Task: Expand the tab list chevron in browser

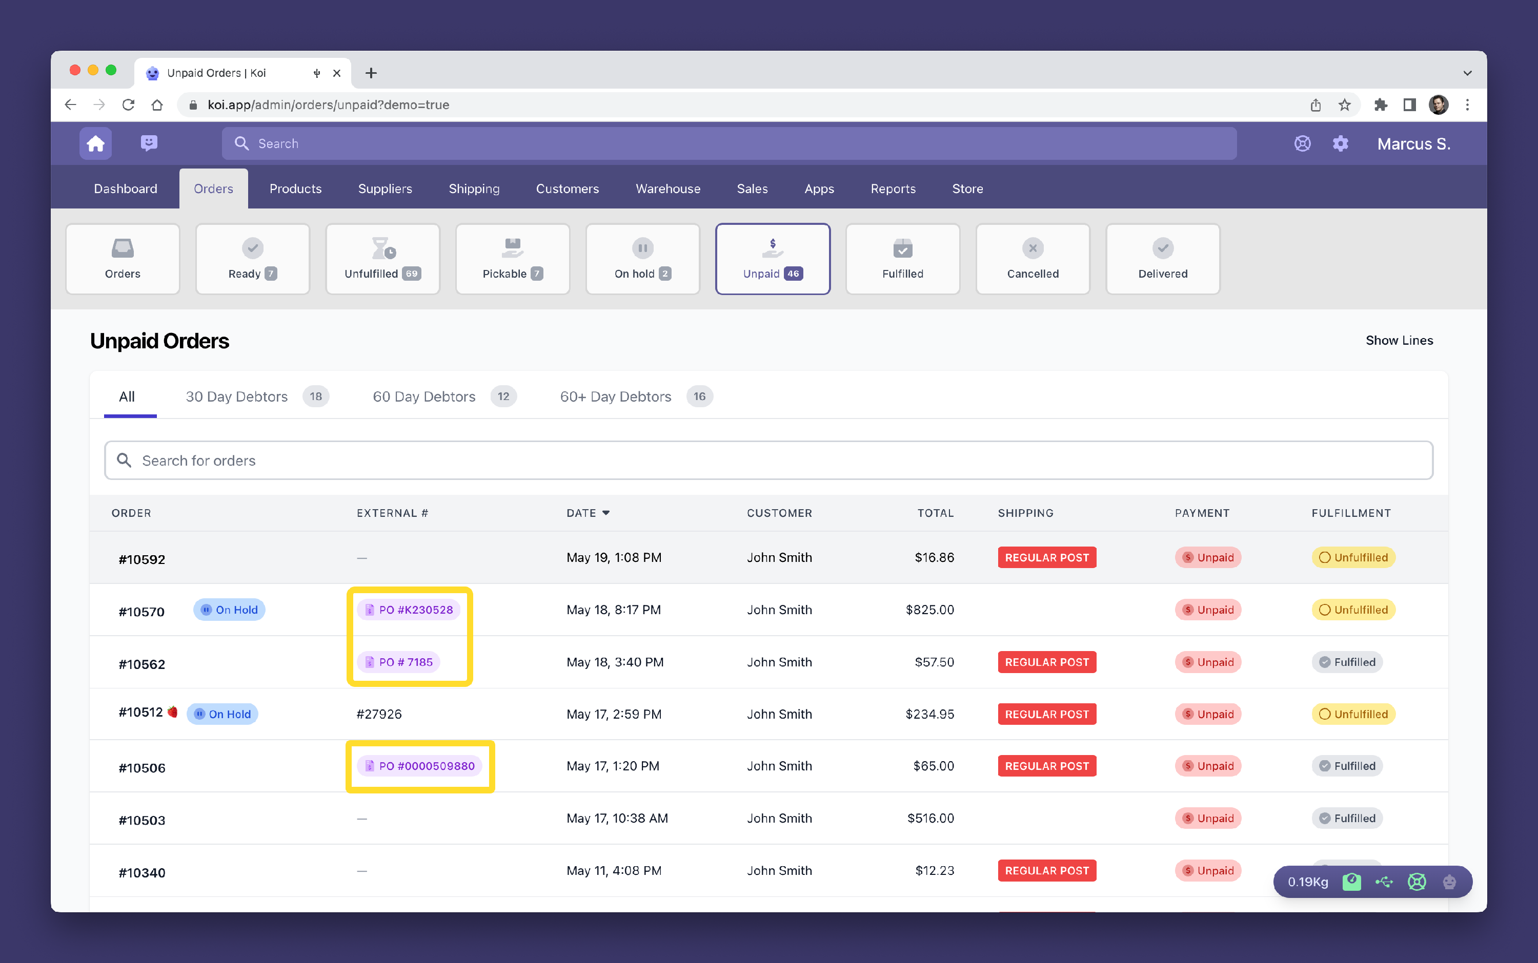Action: tap(1467, 73)
